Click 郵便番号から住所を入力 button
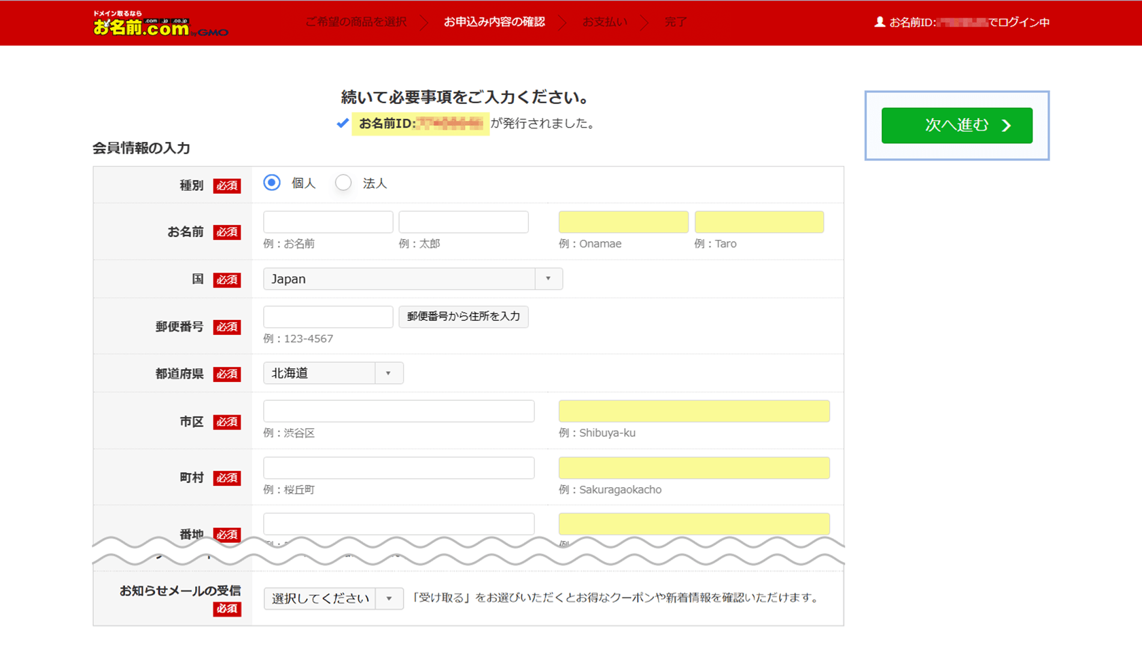The image size is (1142, 672). click(x=463, y=317)
